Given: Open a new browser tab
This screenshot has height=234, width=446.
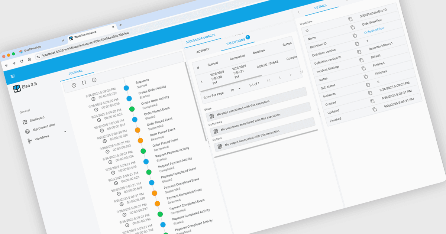Looking at the screenshot, I should [x=120, y=25].
